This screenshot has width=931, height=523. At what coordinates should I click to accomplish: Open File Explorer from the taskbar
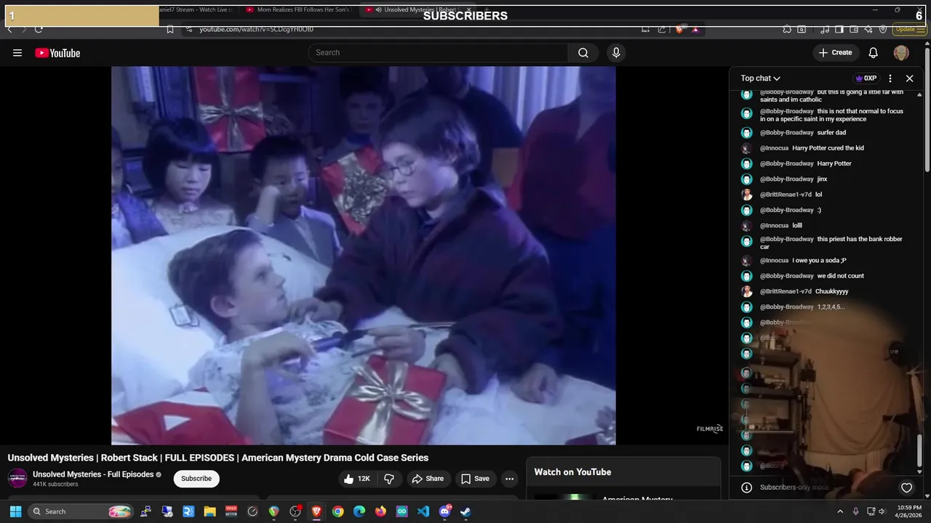[209, 511]
